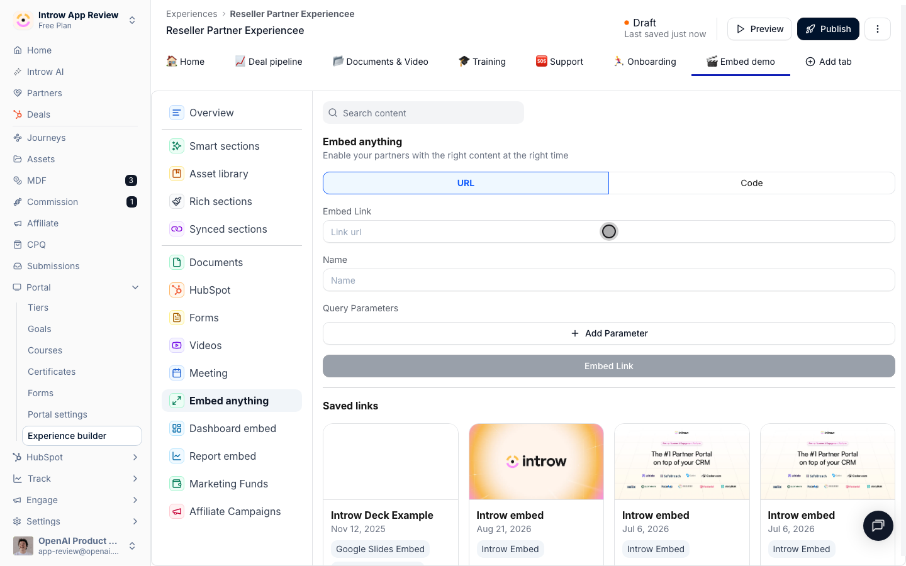
Task: Select the Report embed chart icon
Action: coord(177,456)
